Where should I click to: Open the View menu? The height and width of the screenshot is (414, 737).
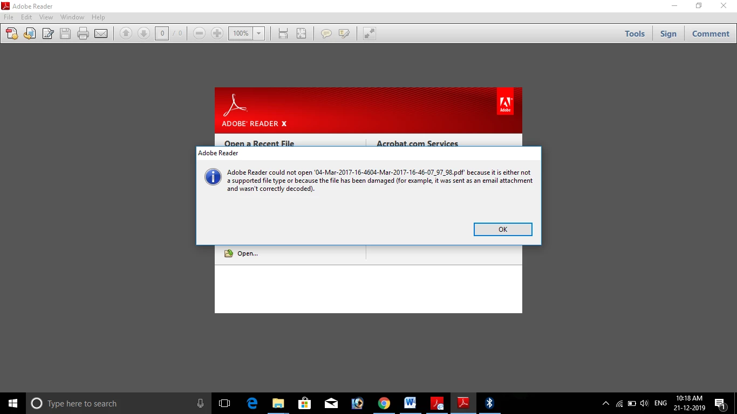(46, 17)
